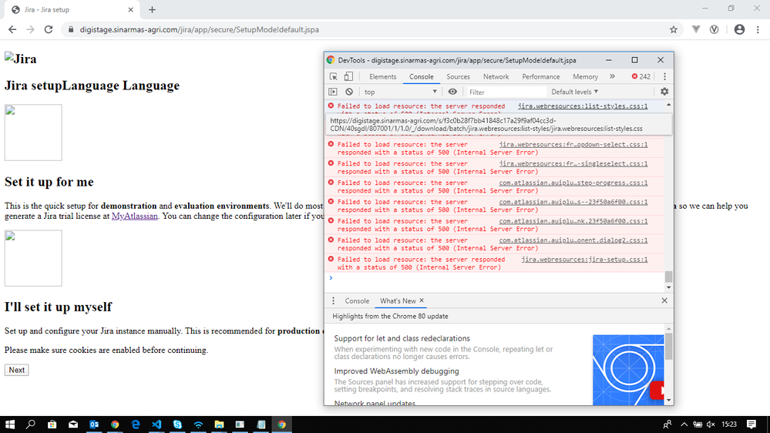Select the 'Set it up for me' image
This screenshot has width=770, height=433.
click(33, 133)
